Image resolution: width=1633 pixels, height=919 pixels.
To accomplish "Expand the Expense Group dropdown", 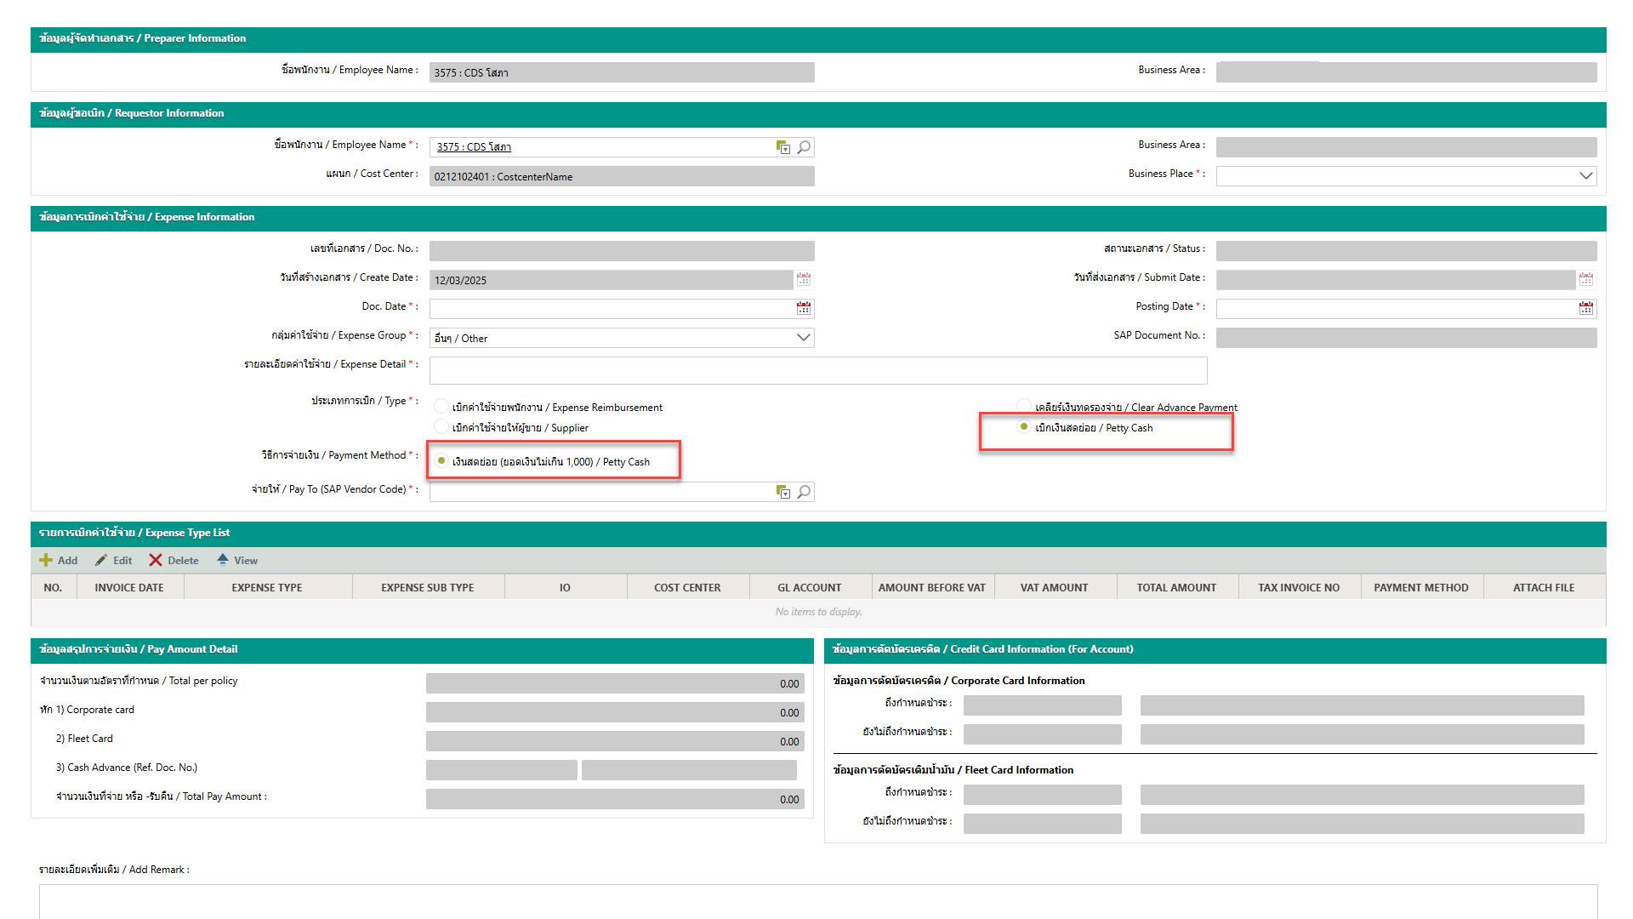I will (803, 338).
